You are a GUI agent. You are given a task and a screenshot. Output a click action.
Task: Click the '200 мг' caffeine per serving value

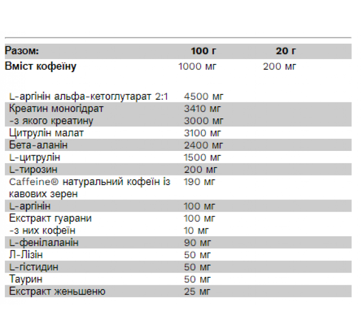coord(279,67)
